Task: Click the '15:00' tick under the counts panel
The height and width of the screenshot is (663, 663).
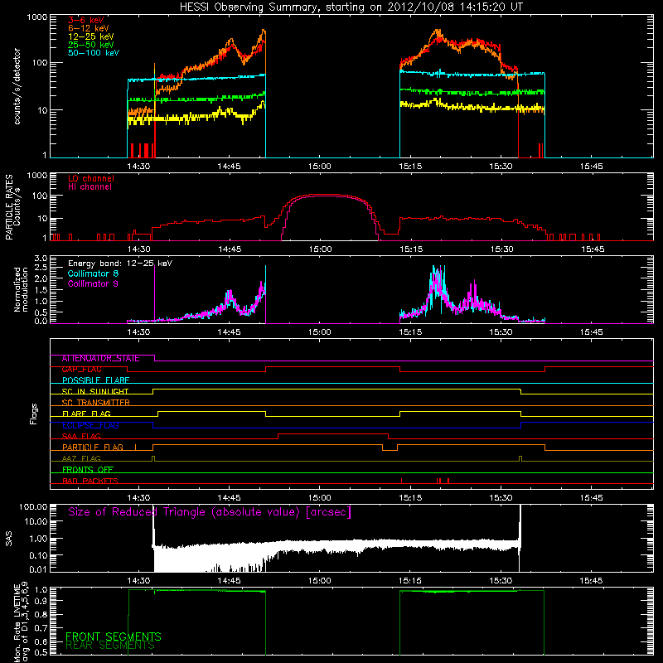Action: click(x=319, y=167)
